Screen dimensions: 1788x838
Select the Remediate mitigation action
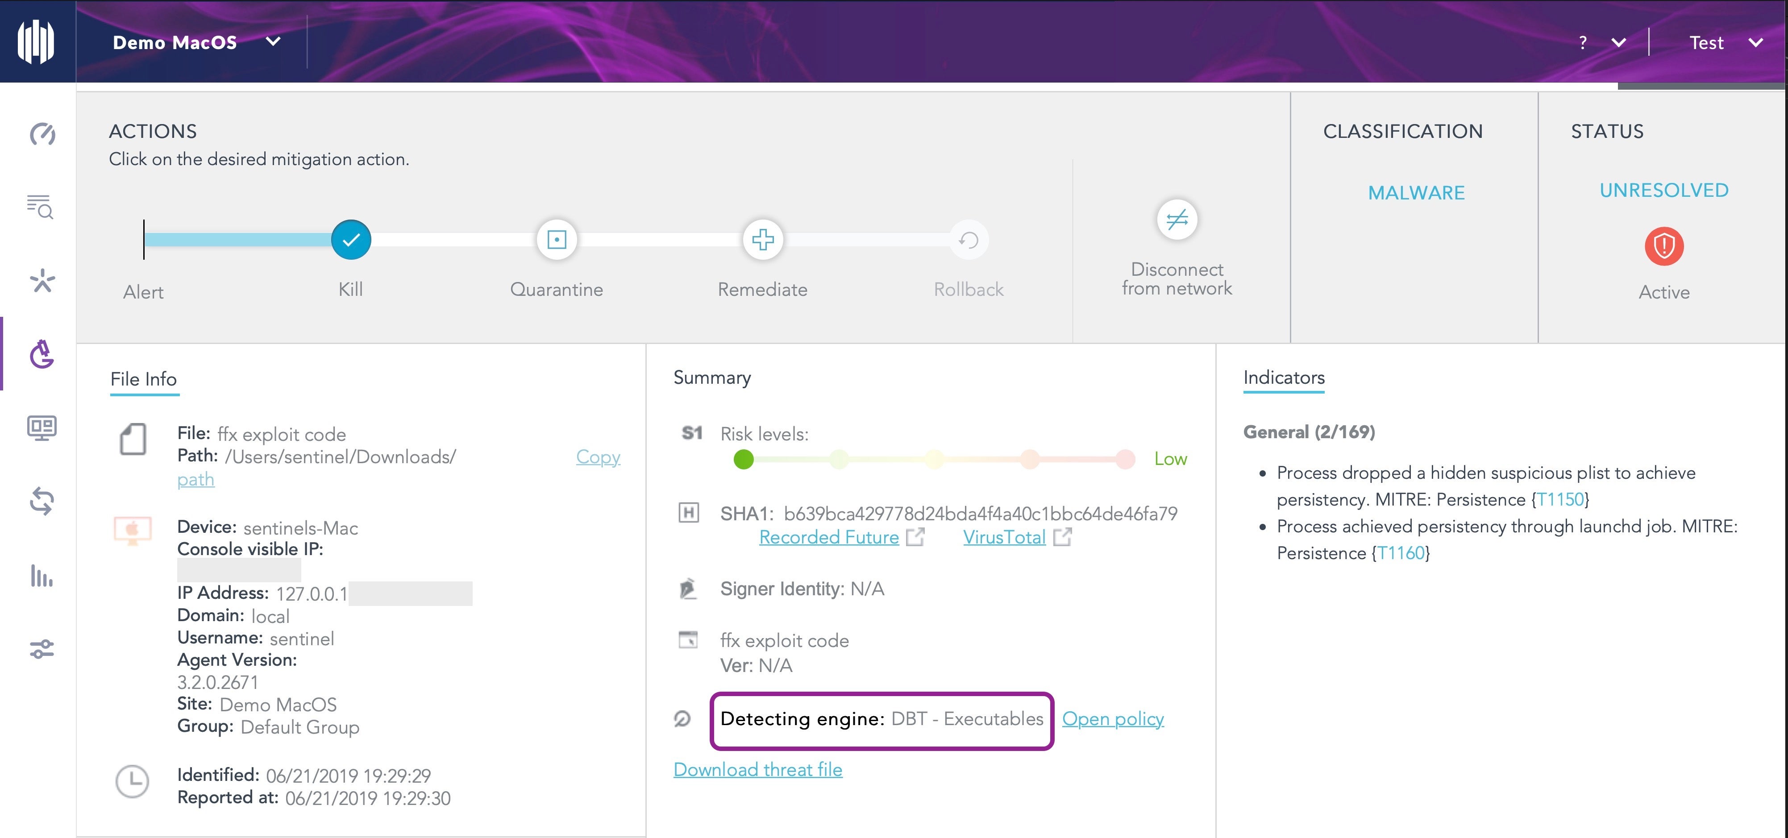coord(762,240)
